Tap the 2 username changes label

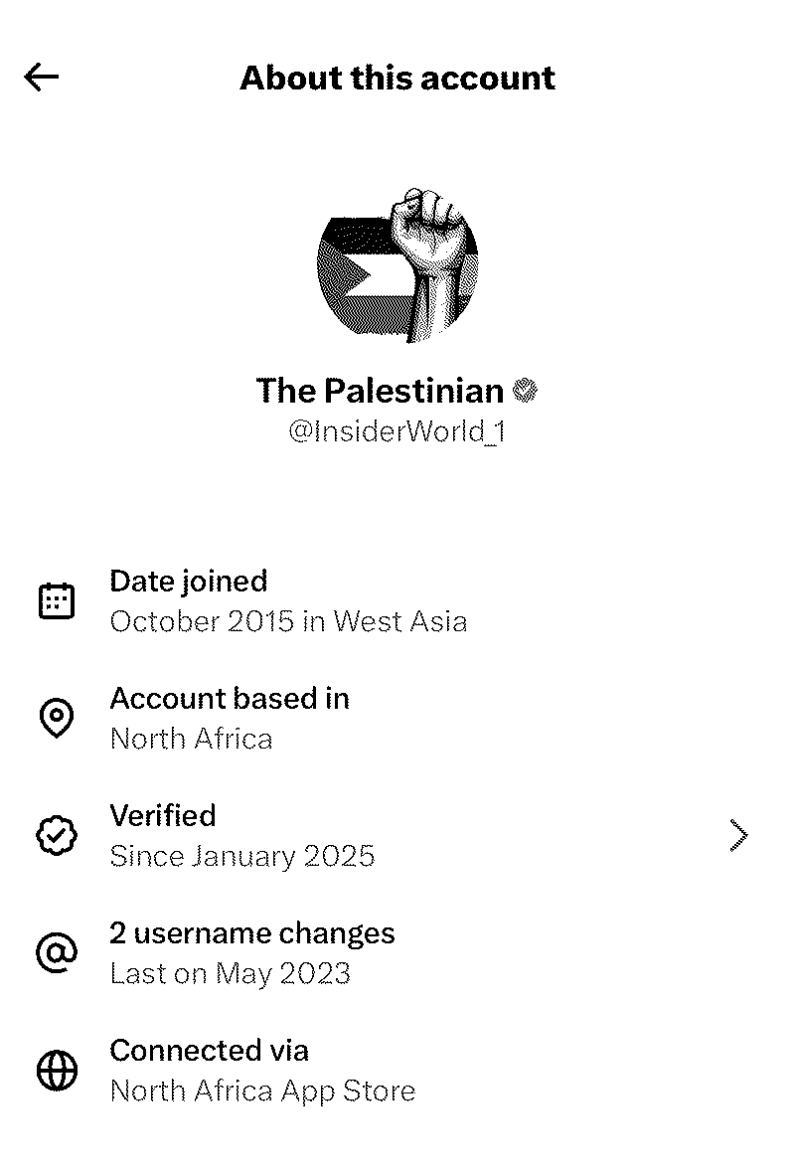tap(251, 933)
